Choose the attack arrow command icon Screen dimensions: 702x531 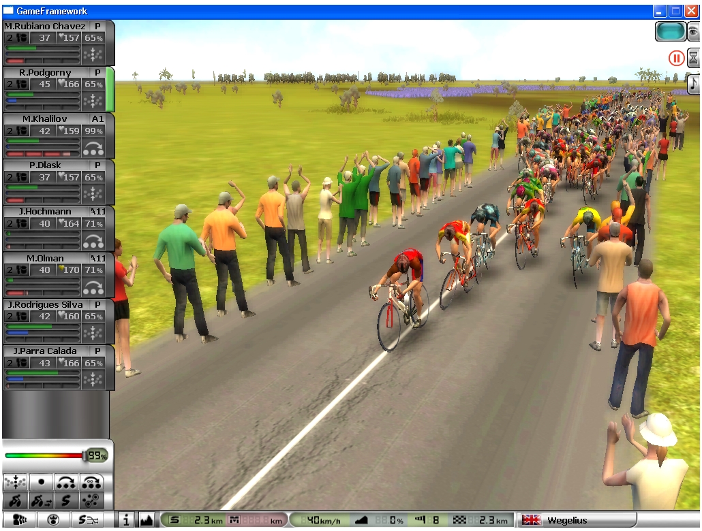(x=67, y=482)
